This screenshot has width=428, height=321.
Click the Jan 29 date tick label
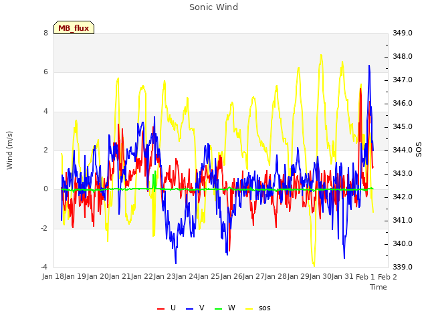(298, 277)
